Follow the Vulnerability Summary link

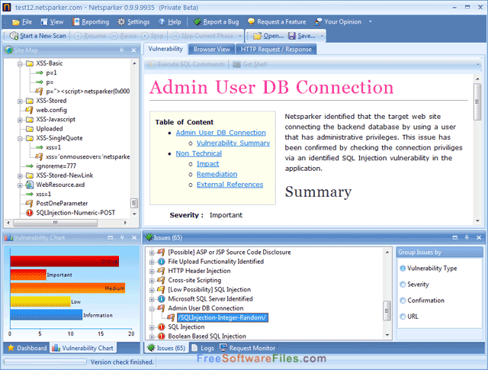233,143
